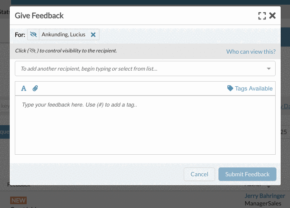The height and width of the screenshot is (208, 290).
Task: Expand the recipient list dropdown arrow
Action: (269, 68)
